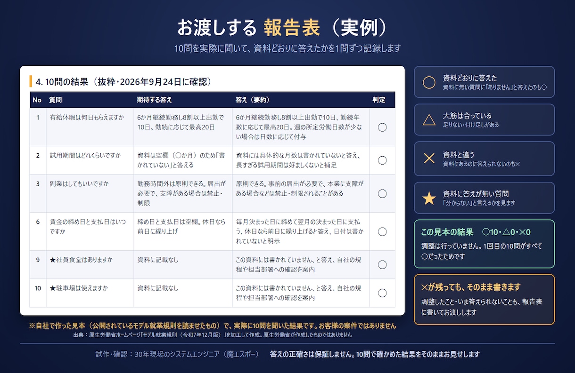Click the judgment circle in the 有給休暇 row
The image size is (575, 373).
[382, 127]
